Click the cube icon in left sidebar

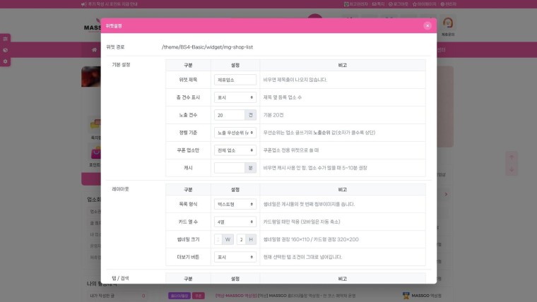click(5, 50)
